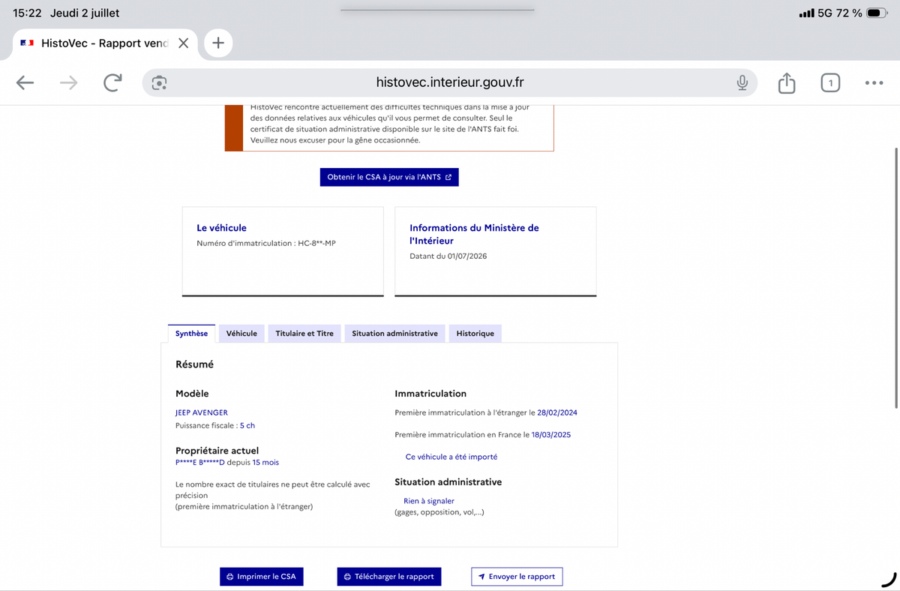This screenshot has width=900, height=591.
Task: Open the Titulaire et Titre tab
Action: (x=304, y=334)
